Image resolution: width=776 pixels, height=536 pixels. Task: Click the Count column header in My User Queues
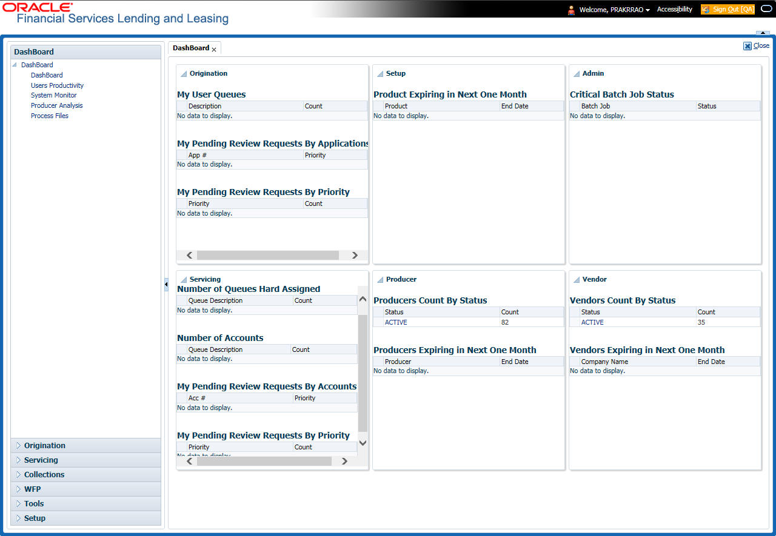click(x=335, y=106)
